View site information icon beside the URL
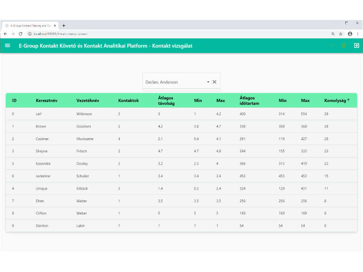The width and height of the screenshot is (363, 272). click(x=30, y=34)
